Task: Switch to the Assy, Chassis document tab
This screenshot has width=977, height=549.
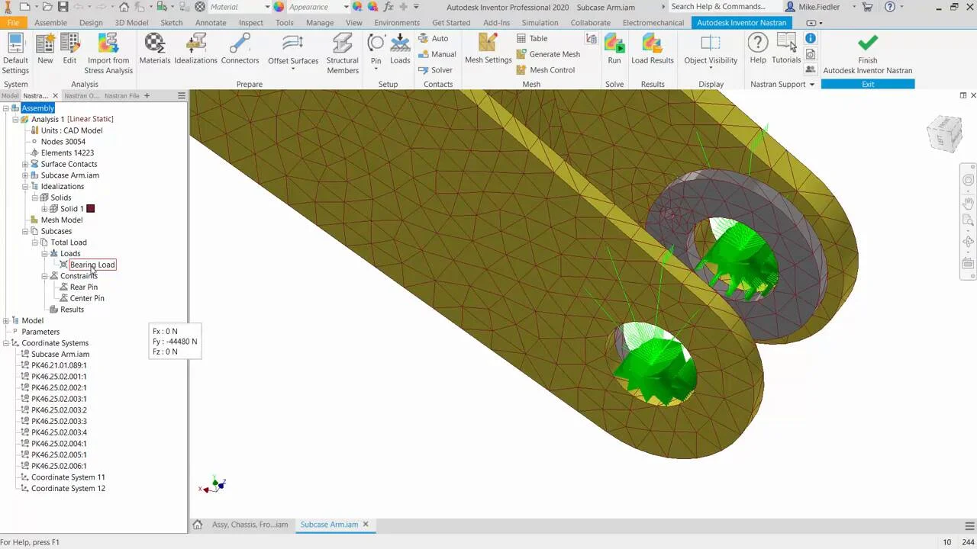Action: (249, 525)
